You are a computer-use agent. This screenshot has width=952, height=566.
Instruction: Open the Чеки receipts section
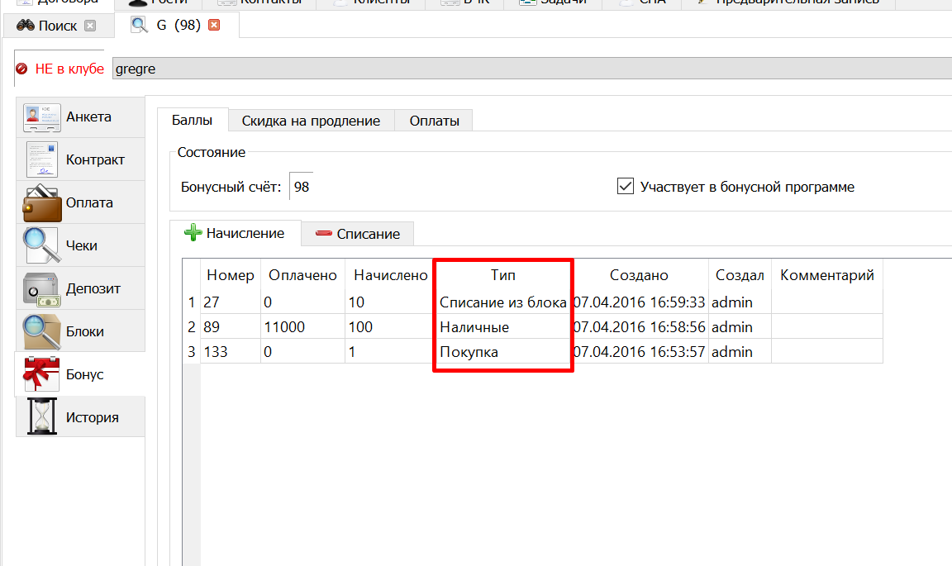coord(80,245)
